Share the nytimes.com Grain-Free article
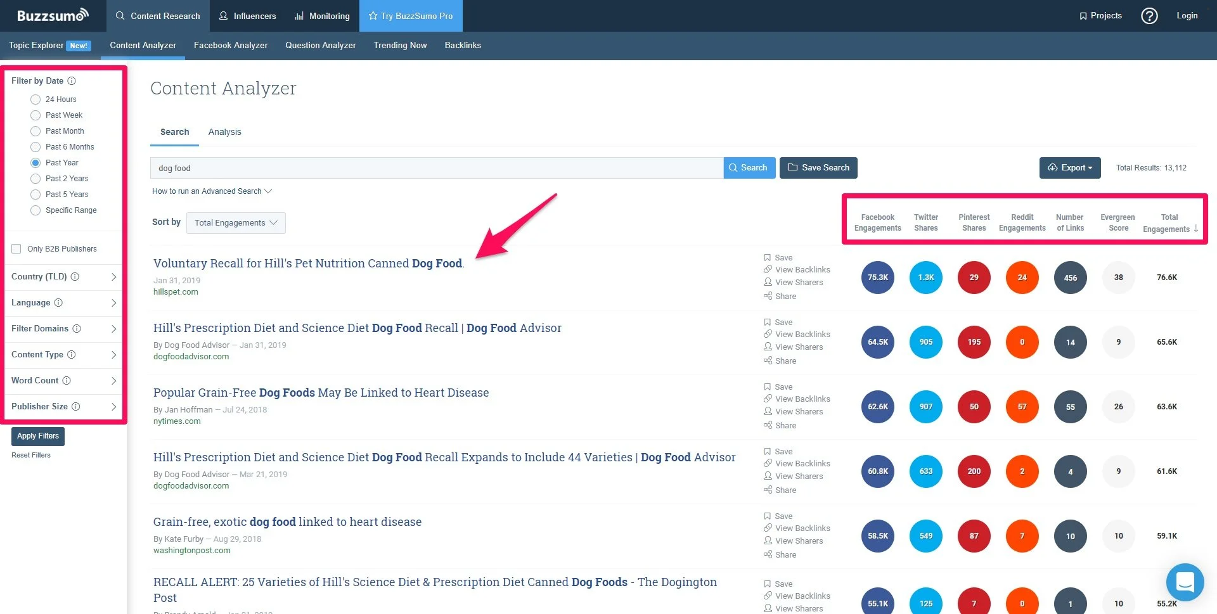Screen dimensions: 1217x614 [780, 426]
